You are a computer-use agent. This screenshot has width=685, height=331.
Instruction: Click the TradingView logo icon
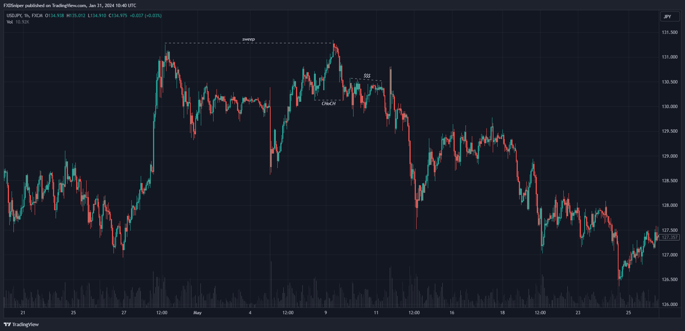(x=7, y=324)
